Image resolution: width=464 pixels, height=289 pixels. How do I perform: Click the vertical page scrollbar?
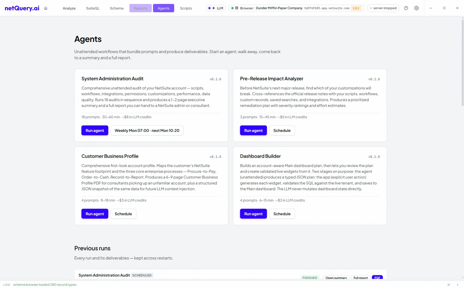pos(463,62)
